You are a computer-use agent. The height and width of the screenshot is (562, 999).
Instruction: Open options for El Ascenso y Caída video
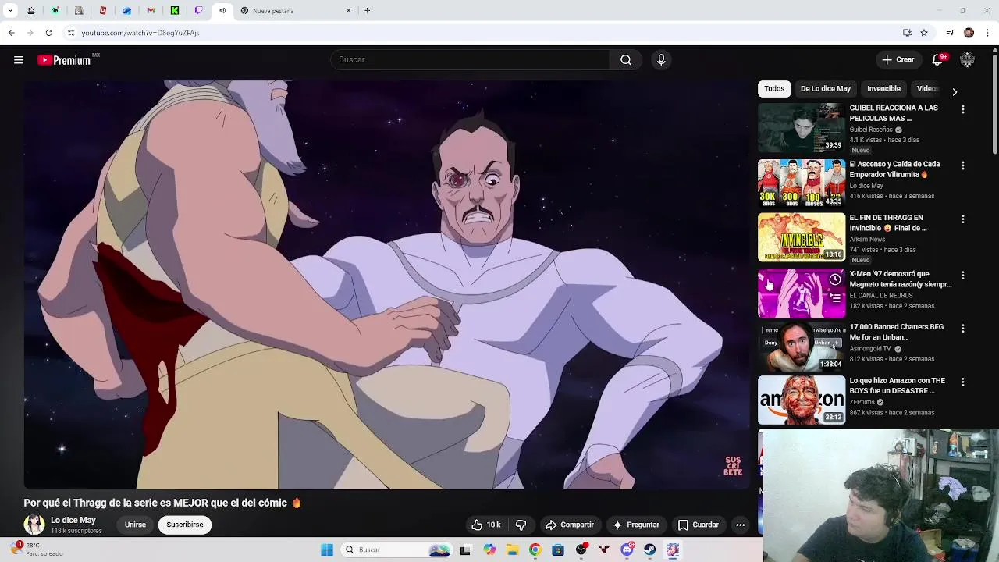coord(962,165)
